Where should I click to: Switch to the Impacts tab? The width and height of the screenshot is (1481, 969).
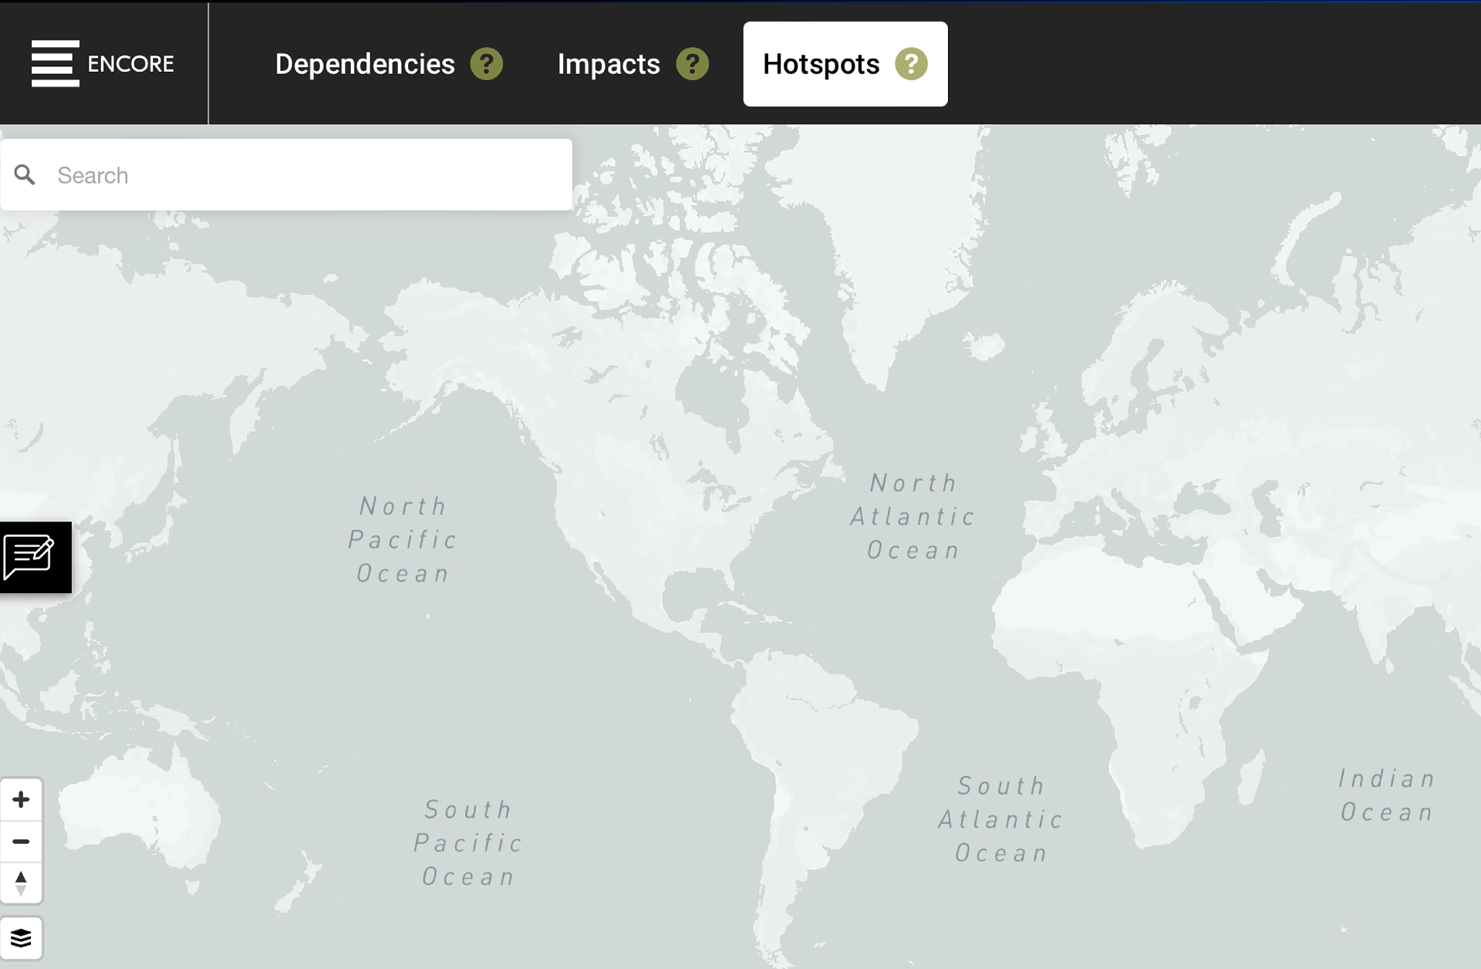[x=609, y=64]
